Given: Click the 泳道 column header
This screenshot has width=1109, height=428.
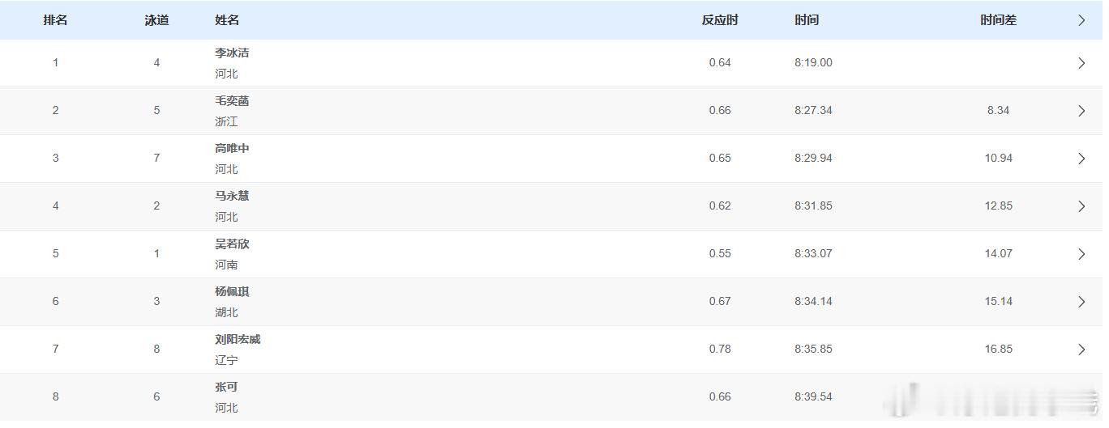Looking at the screenshot, I should point(156,20).
